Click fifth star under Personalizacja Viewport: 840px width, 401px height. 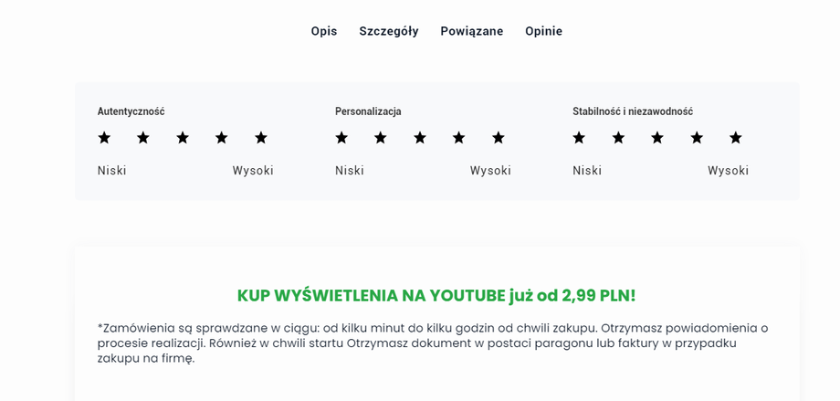[x=499, y=138]
